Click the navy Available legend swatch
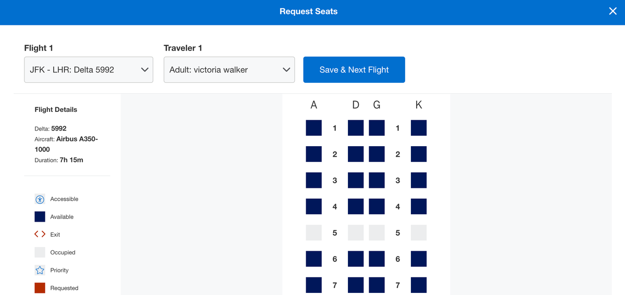The width and height of the screenshot is (625, 295). pyautogui.click(x=40, y=217)
